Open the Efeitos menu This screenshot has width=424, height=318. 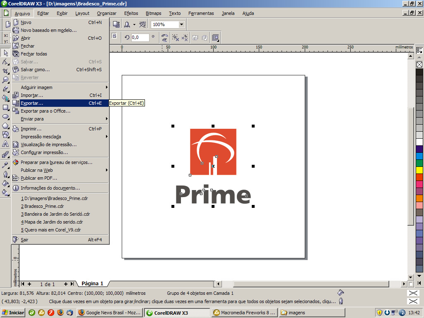coord(131,13)
